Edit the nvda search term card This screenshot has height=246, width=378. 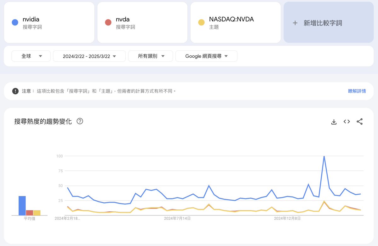pos(142,22)
